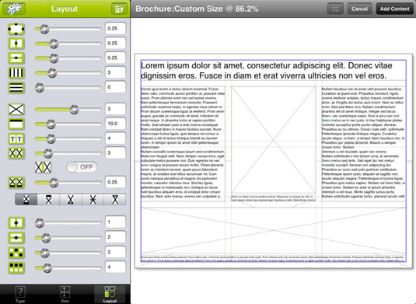Tap the dice randomize icon
This screenshot has height=304, width=416.
click(x=14, y=9)
